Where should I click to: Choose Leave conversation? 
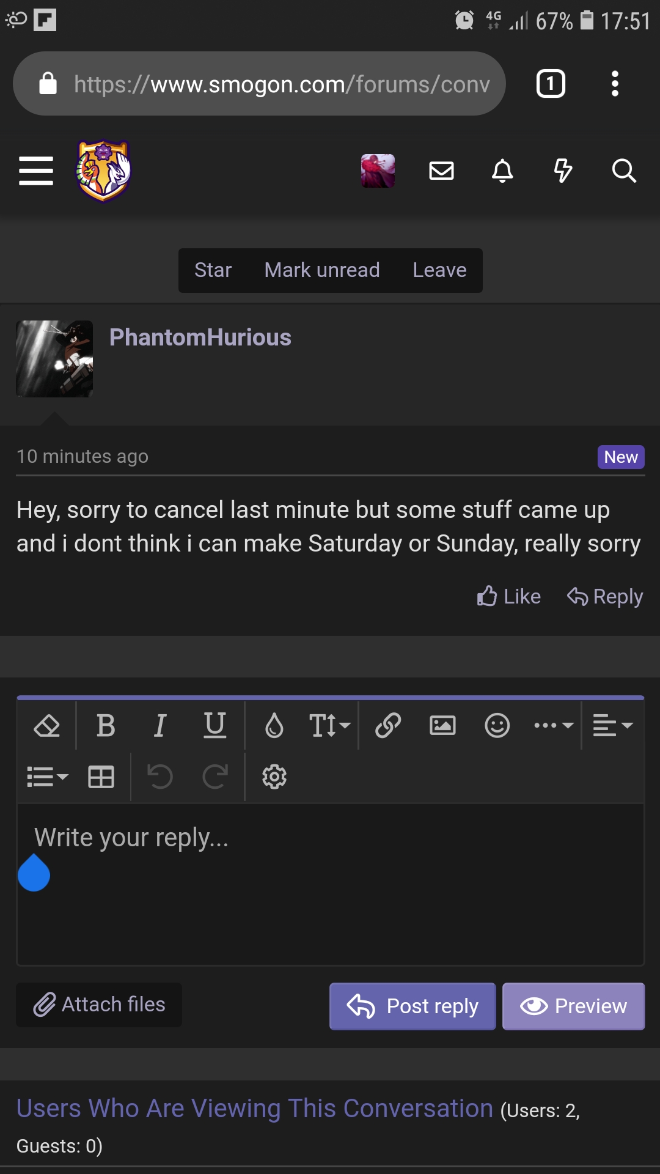(x=439, y=270)
